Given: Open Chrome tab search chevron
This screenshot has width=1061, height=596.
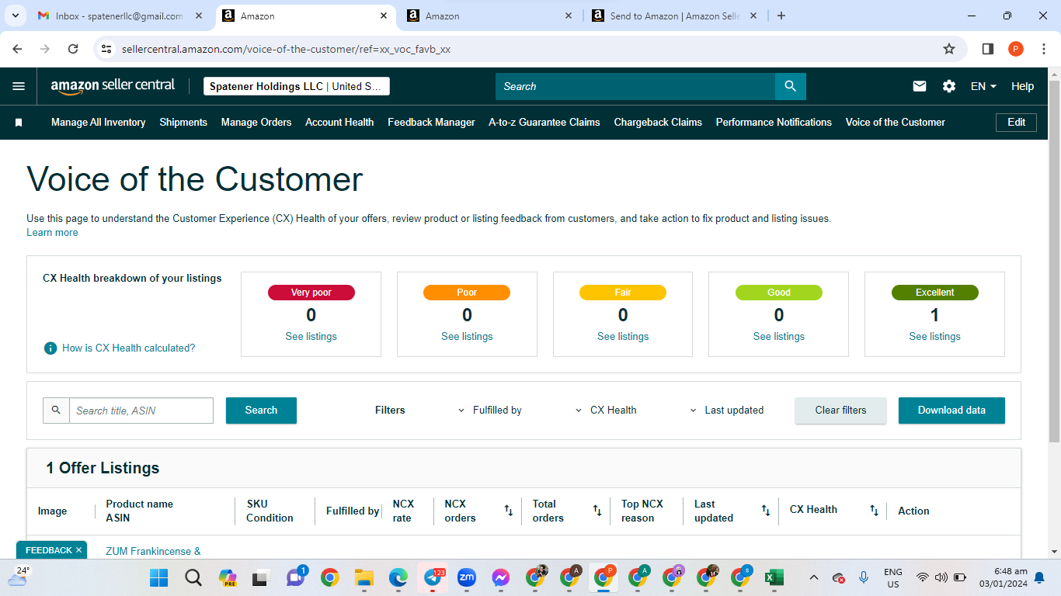Looking at the screenshot, I should [15, 16].
